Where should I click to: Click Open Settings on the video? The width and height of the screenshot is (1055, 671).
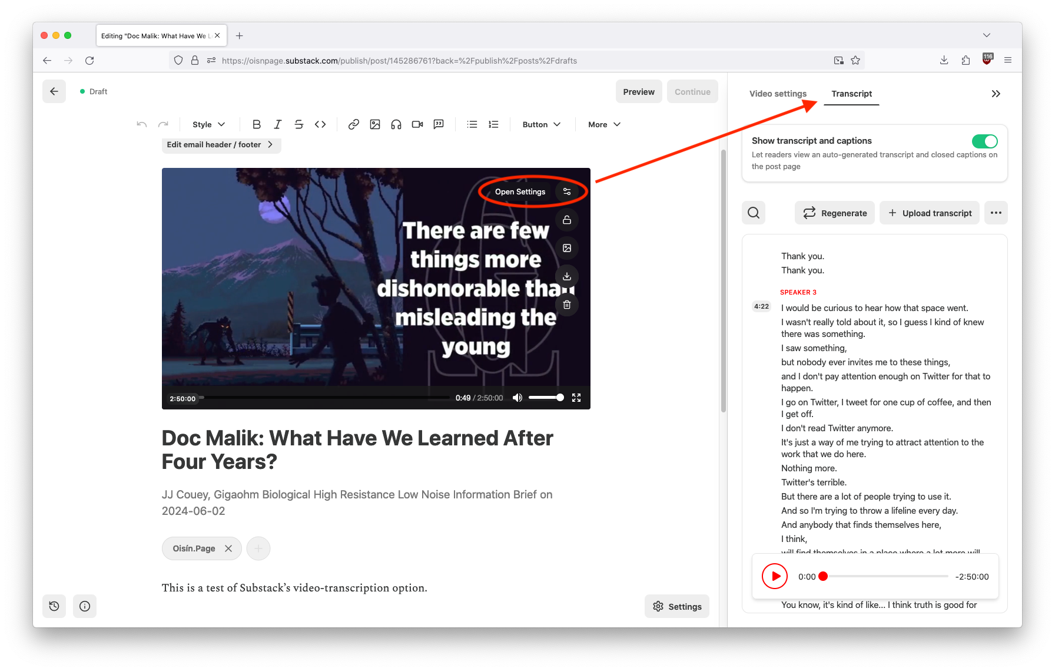point(520,191)
